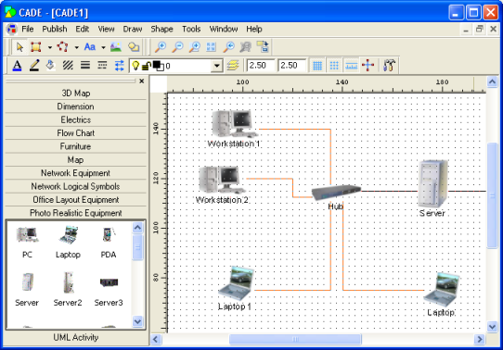Toggle the solid grid display button

tap(317, 66)
